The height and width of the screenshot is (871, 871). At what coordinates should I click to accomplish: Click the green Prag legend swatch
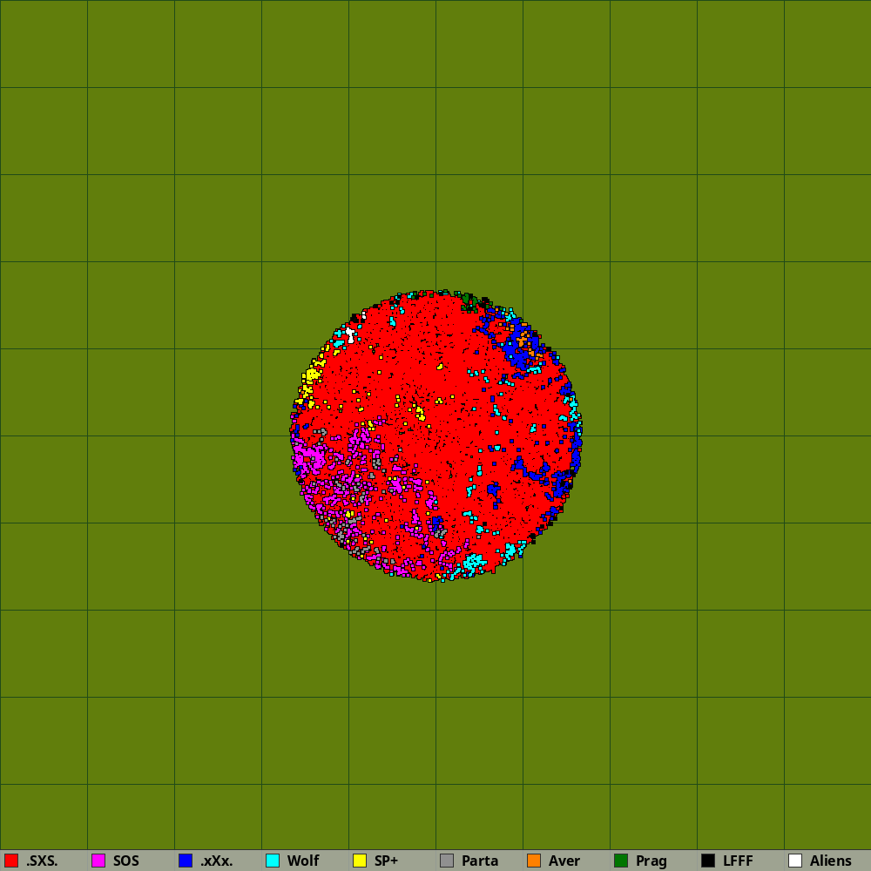coord(621,861)
